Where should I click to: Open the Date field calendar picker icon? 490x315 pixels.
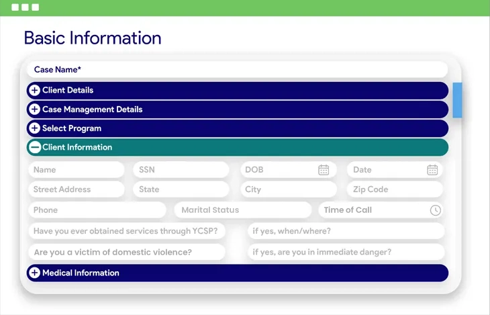(x=432, y=170)
